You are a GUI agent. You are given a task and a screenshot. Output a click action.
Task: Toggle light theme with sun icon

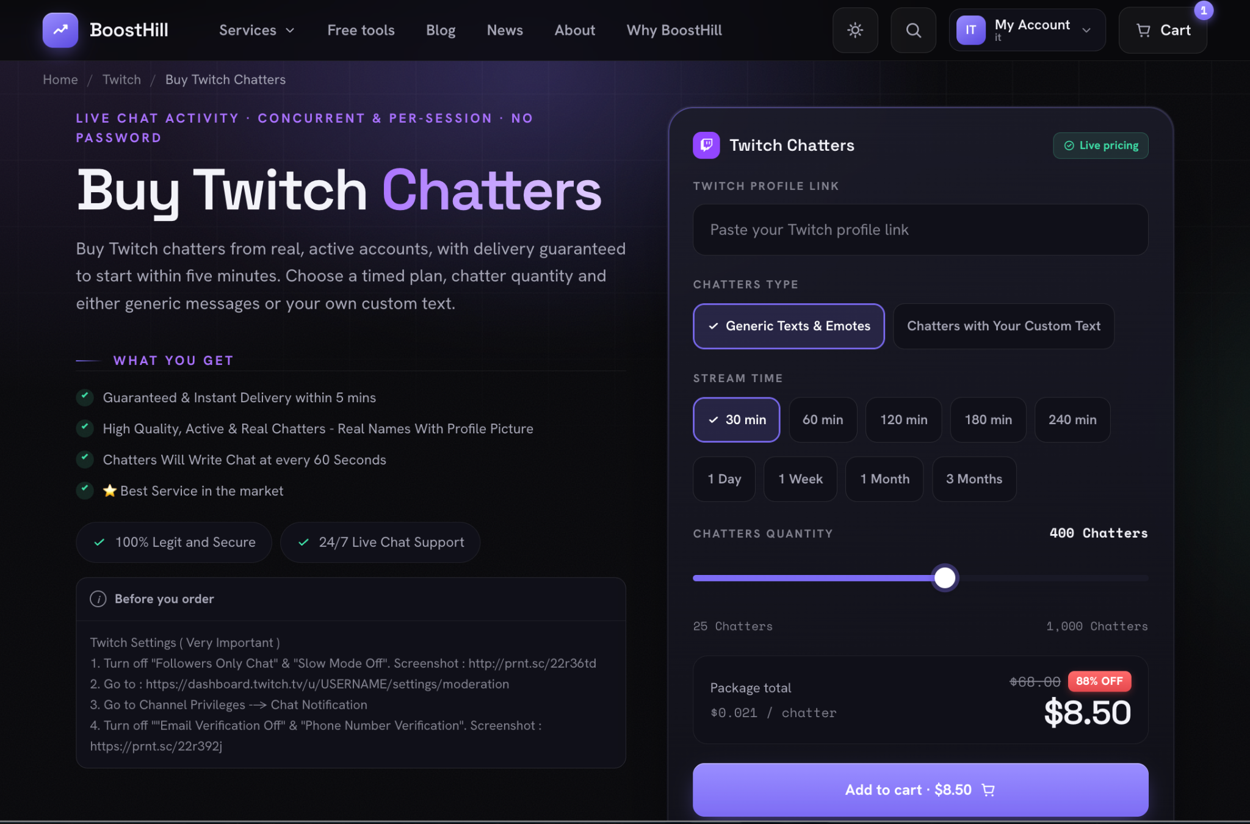point(855,30)
